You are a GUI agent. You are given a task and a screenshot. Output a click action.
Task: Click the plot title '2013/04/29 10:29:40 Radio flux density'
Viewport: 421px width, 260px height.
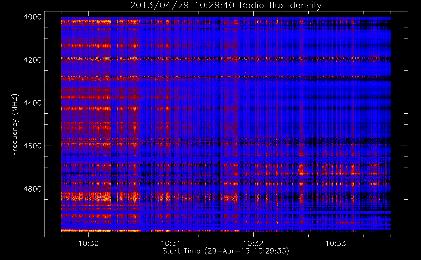click(x=226, y=5)
